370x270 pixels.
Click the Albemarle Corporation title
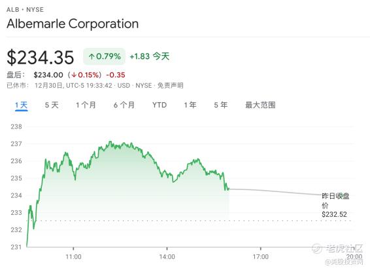point(73,24)
